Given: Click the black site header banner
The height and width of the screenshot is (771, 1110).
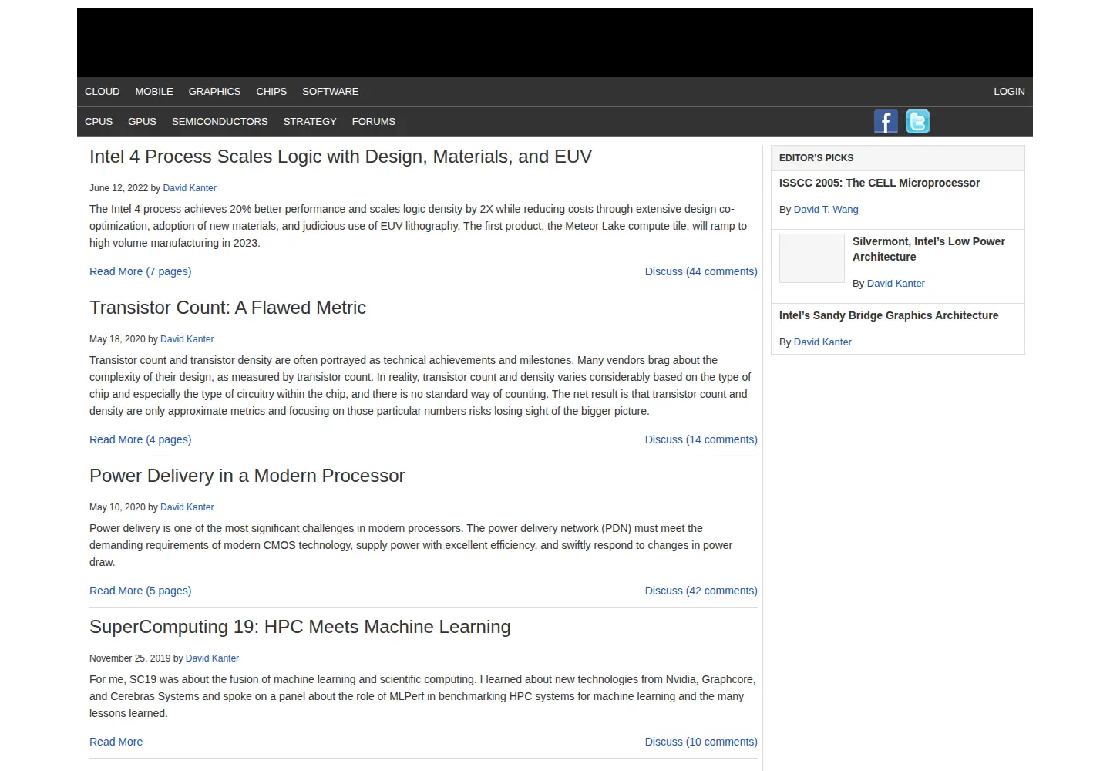Looking at the screenshot, I should tap(555, 42).
